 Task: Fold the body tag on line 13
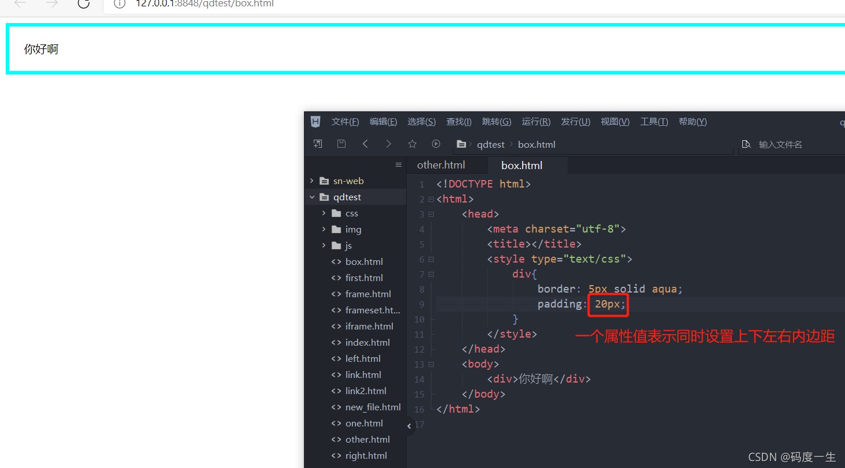click(431, 364)
